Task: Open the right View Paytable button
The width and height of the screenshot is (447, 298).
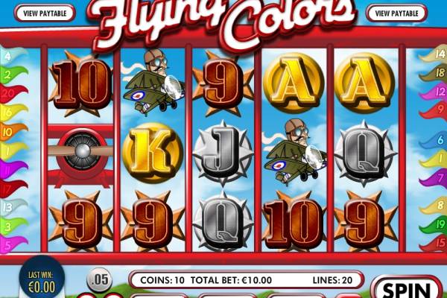Action: (396, 13)
